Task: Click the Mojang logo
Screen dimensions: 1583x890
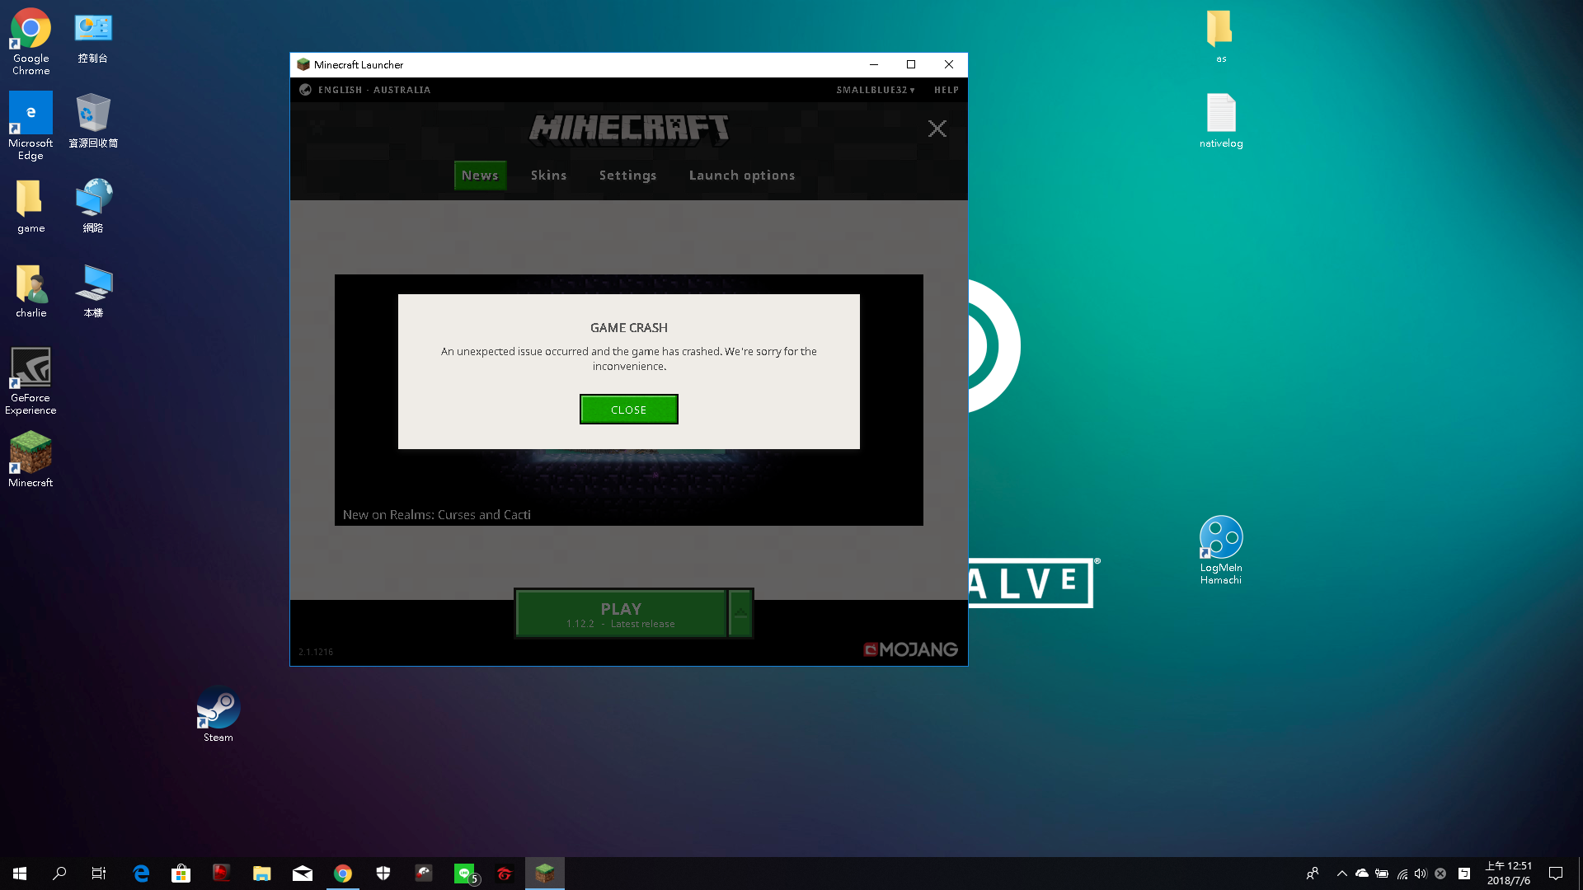Action: (x=910, y=650)
